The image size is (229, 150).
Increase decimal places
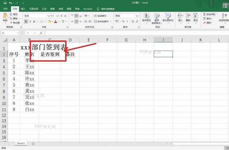(133, 21)
